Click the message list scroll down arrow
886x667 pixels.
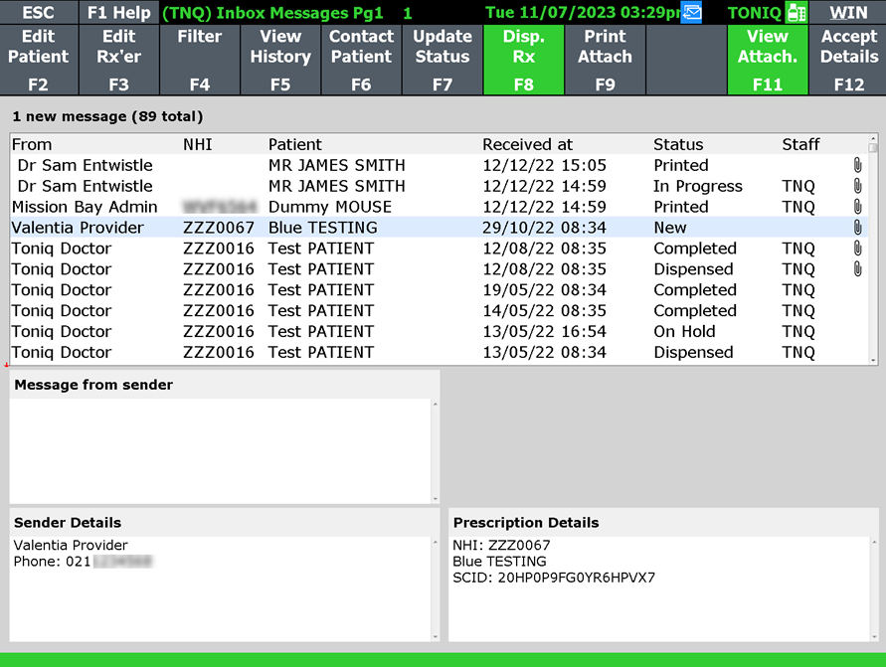coord(873,360)
